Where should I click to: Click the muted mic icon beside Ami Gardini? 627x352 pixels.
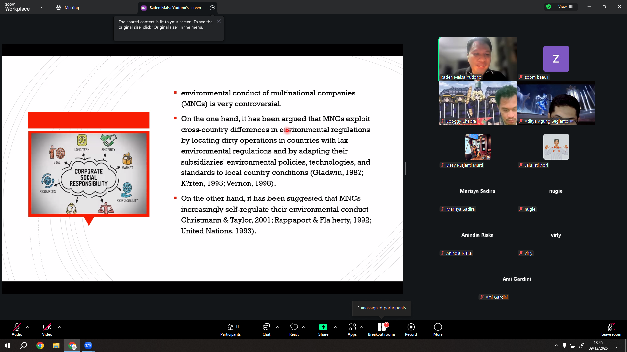pos(481,297)
